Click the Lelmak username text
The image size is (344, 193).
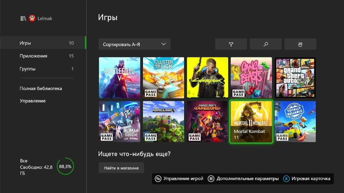tap(45, 18)
